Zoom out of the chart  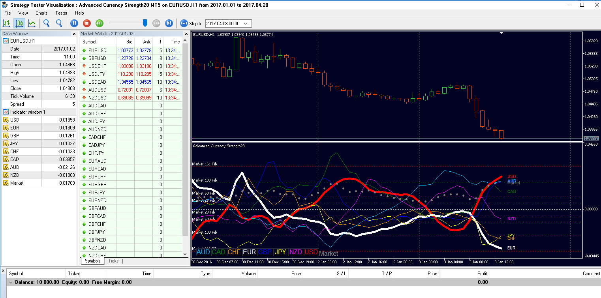[59, 23]
